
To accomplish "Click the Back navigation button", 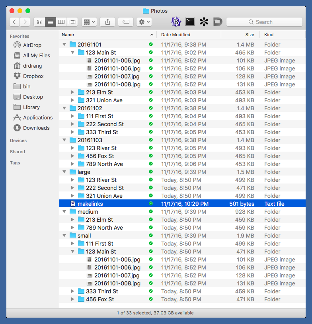I will pos(15,22).
